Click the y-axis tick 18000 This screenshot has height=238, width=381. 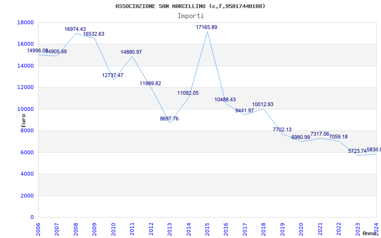26,22
